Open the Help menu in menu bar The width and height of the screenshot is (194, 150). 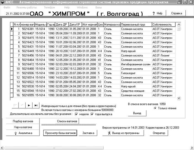pyautogui.click(x=67, y=7)
